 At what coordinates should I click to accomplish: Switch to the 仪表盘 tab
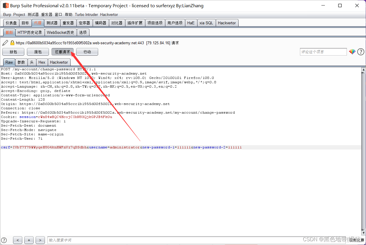tap(11, 23)
